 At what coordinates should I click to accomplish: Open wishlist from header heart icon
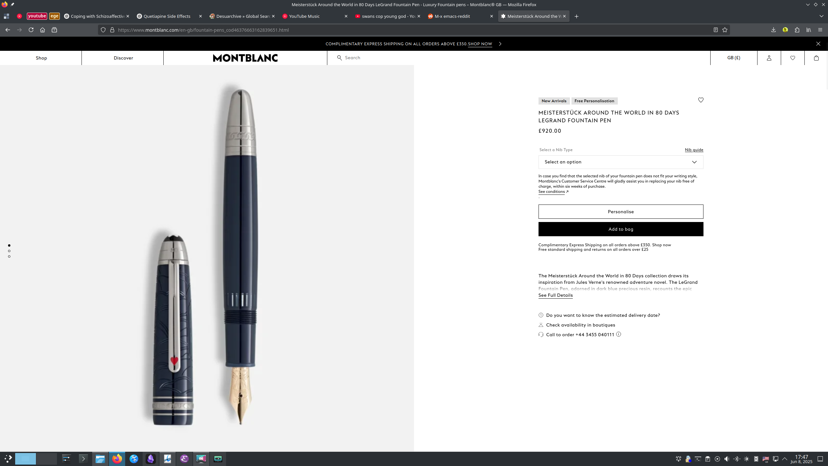pyautogui.click(x=792, y=58)
